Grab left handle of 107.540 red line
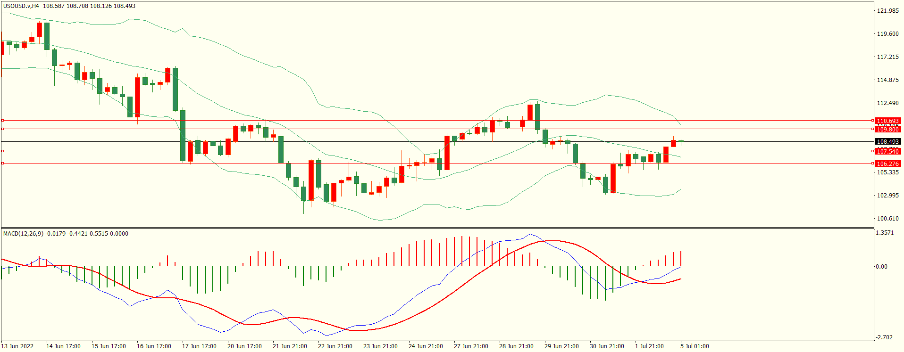Viewport: 904px width, 352px height. pyautogui.click(x=2, y=151)
